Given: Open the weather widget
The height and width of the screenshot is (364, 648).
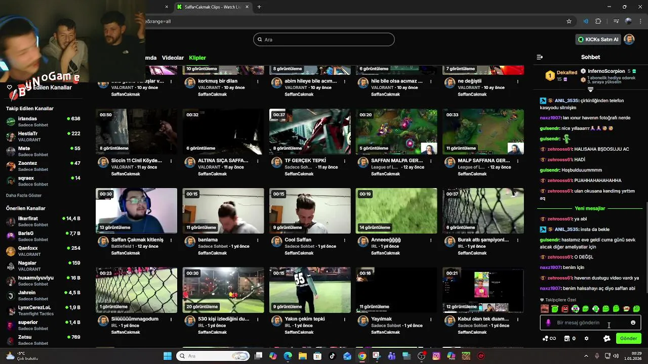Looking at the screenshot, I should click(21, 356).
